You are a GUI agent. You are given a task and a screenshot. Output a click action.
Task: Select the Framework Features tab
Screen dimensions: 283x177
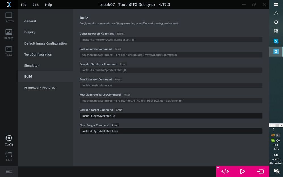(x=45, y=87)
